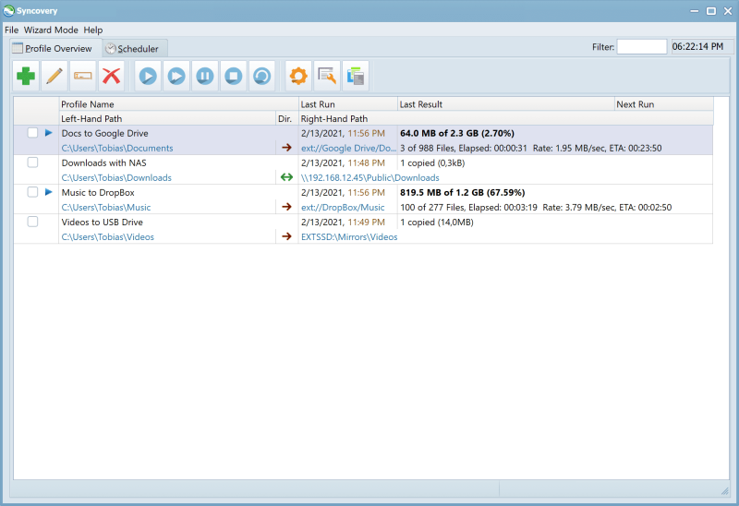Click the circular refresh toolbar icon

click(x=262, y=76)
